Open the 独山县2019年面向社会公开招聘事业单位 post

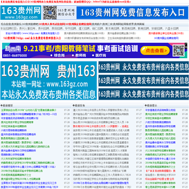101,122
